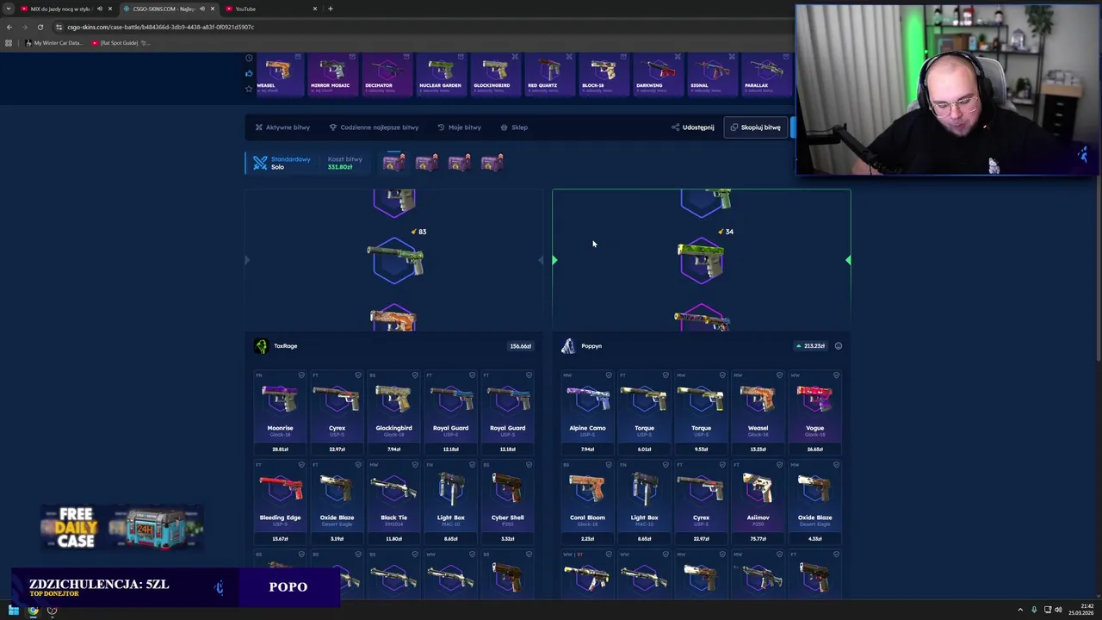Click the shield icon on the Vogue card
The height and width of the screenshot is (620, 1102).
836,375
